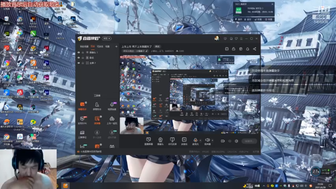
Task: Add a screen capture source
Action: tap(148, 141)
